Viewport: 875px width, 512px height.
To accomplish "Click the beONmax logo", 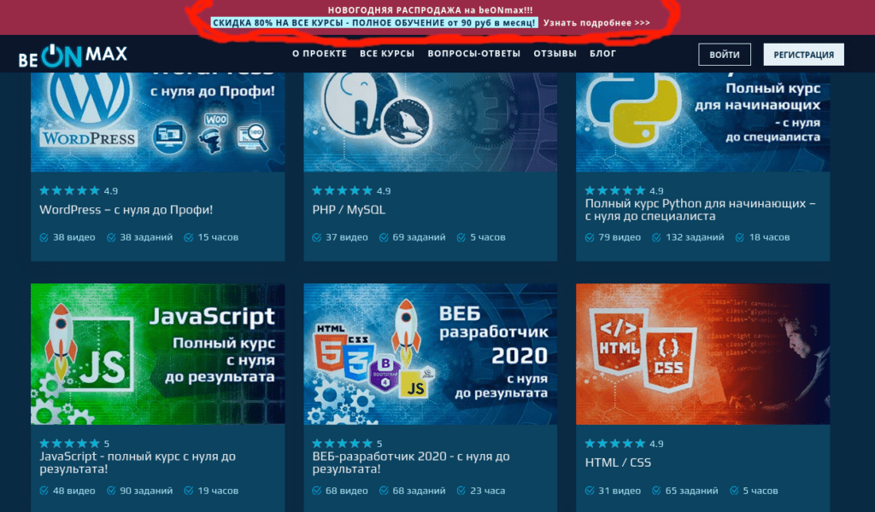I will (x=73, y=56).
